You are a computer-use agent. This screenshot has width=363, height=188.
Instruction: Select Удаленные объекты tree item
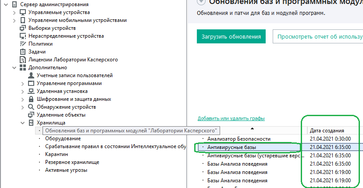tap(61, 115)
